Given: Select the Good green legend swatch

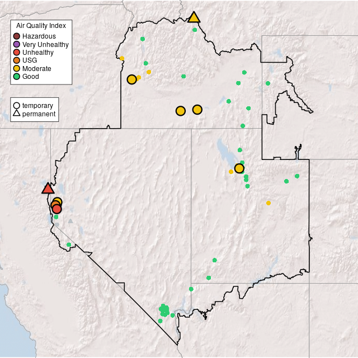Looking at the screenshot, I should (x=17, y=76).
